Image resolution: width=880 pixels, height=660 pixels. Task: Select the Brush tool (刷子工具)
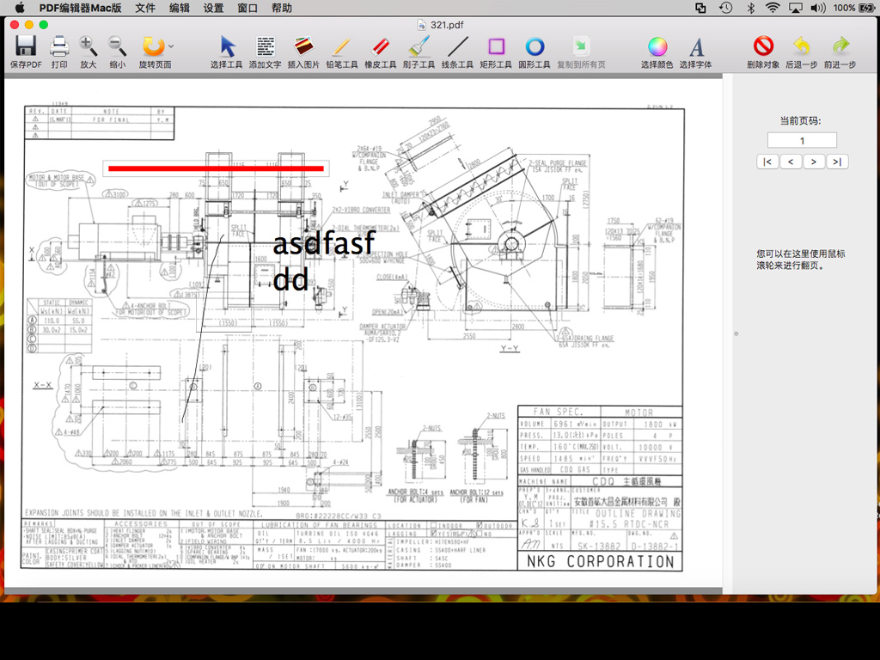pyautogui.click(x=419, y=46)
